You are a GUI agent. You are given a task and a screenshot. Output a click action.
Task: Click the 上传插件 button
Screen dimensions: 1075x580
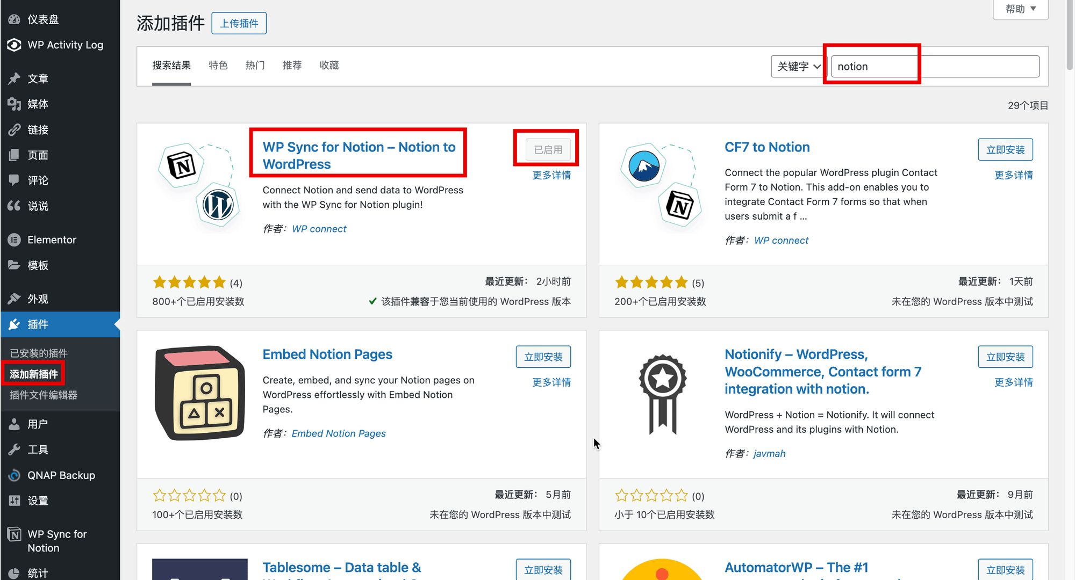[x=239, y=24]
